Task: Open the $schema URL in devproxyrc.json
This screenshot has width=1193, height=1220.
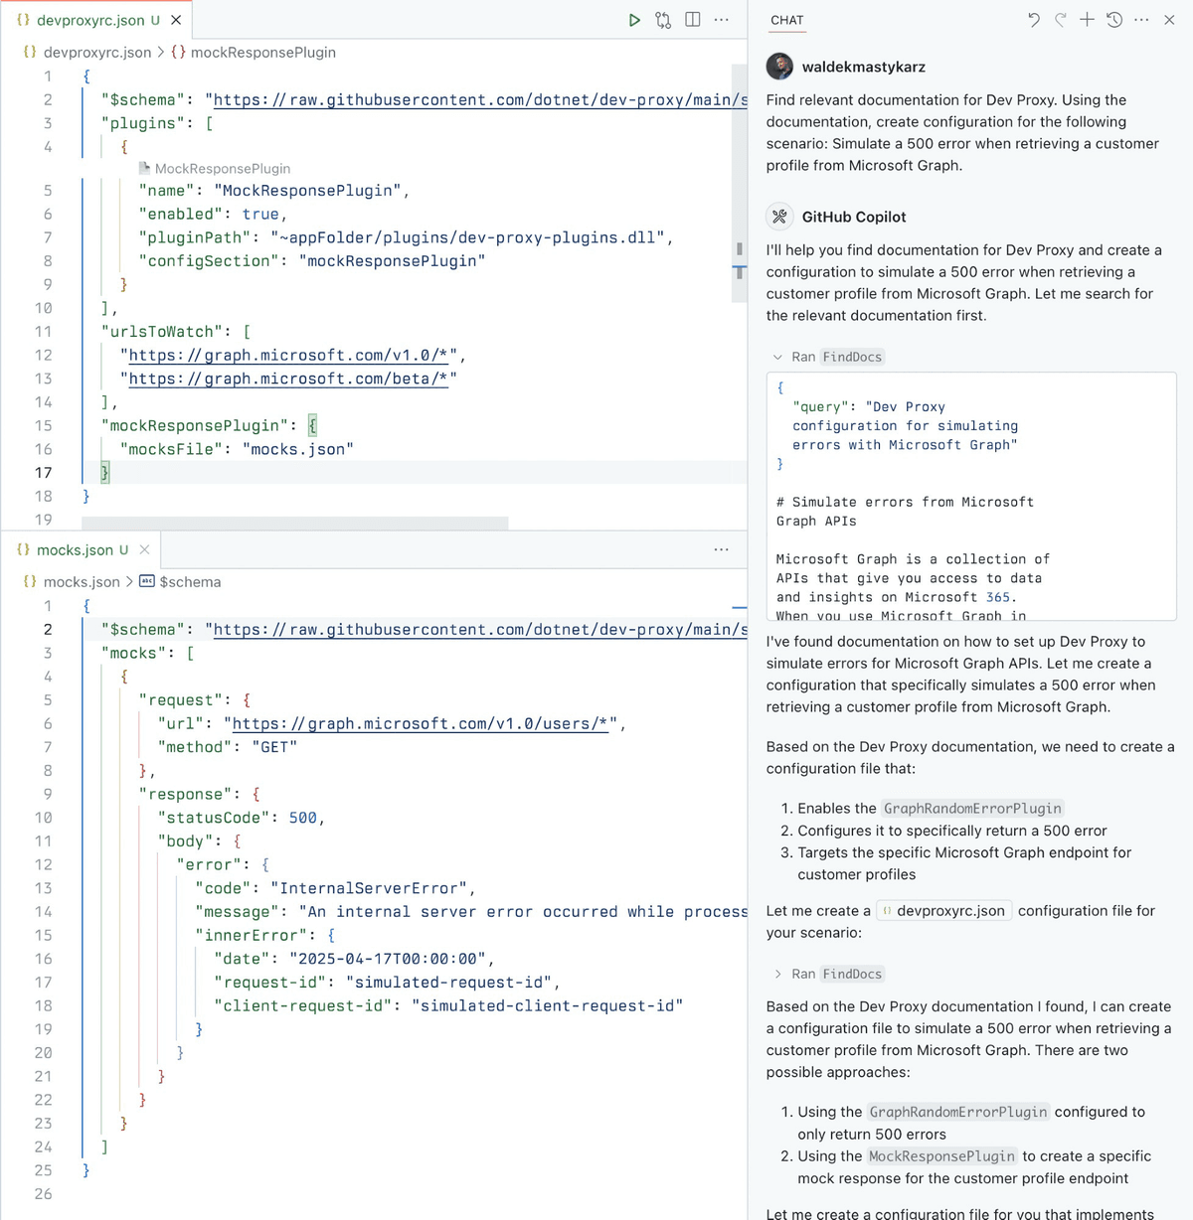Action: pos(480,99)
